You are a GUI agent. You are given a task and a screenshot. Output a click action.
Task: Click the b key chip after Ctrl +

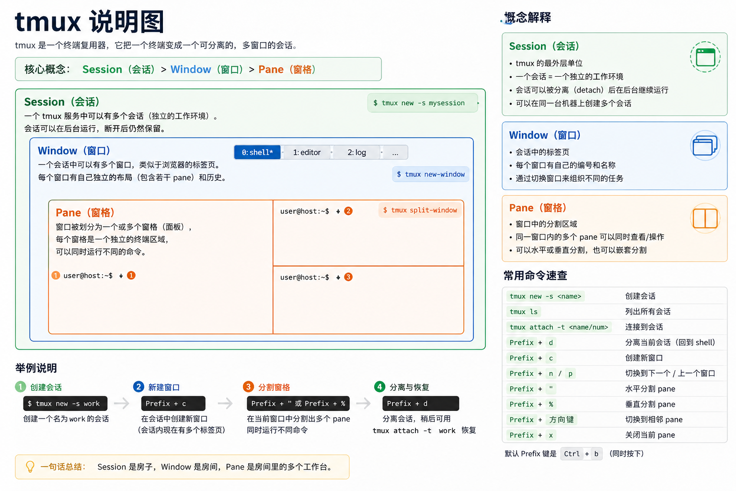(x=597, y=454)
